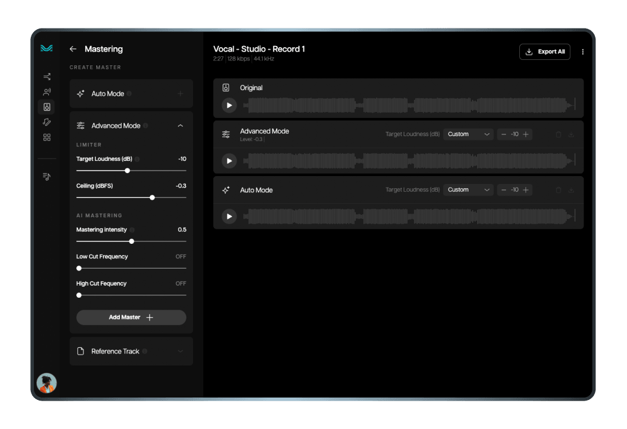The height and width of the screenshot is (429, 627).
Task: Open Custom dropdown in Auto Mode track
Action: tap(468, 190)
